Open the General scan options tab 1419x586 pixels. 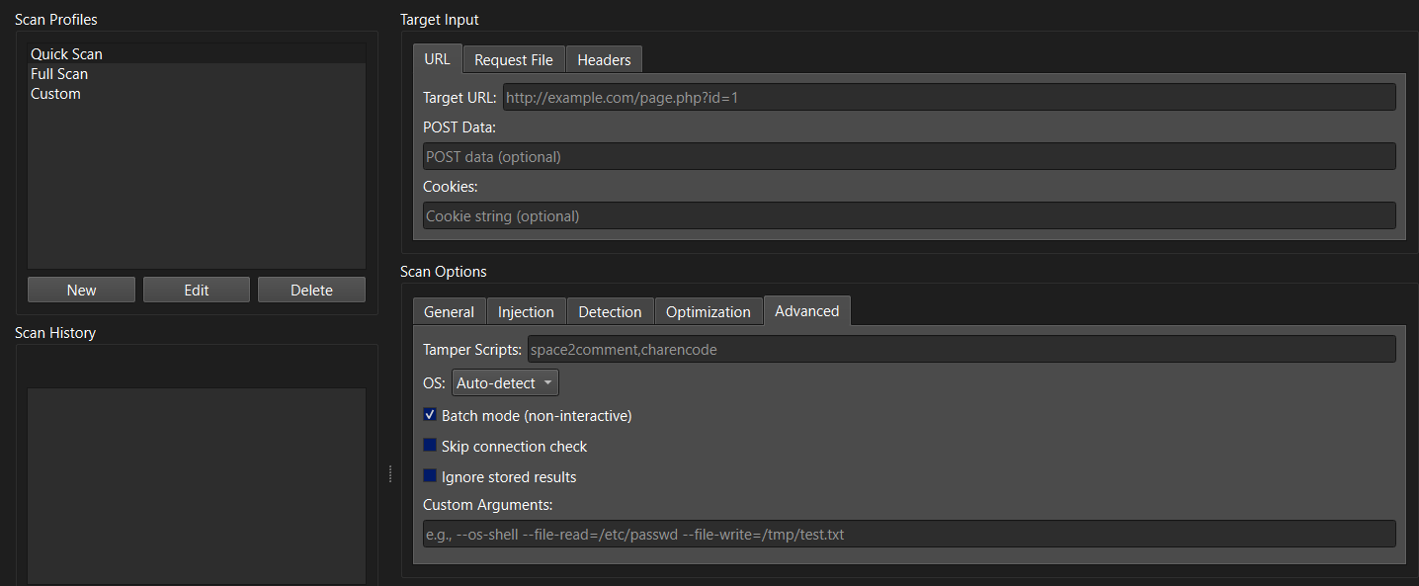449,310
